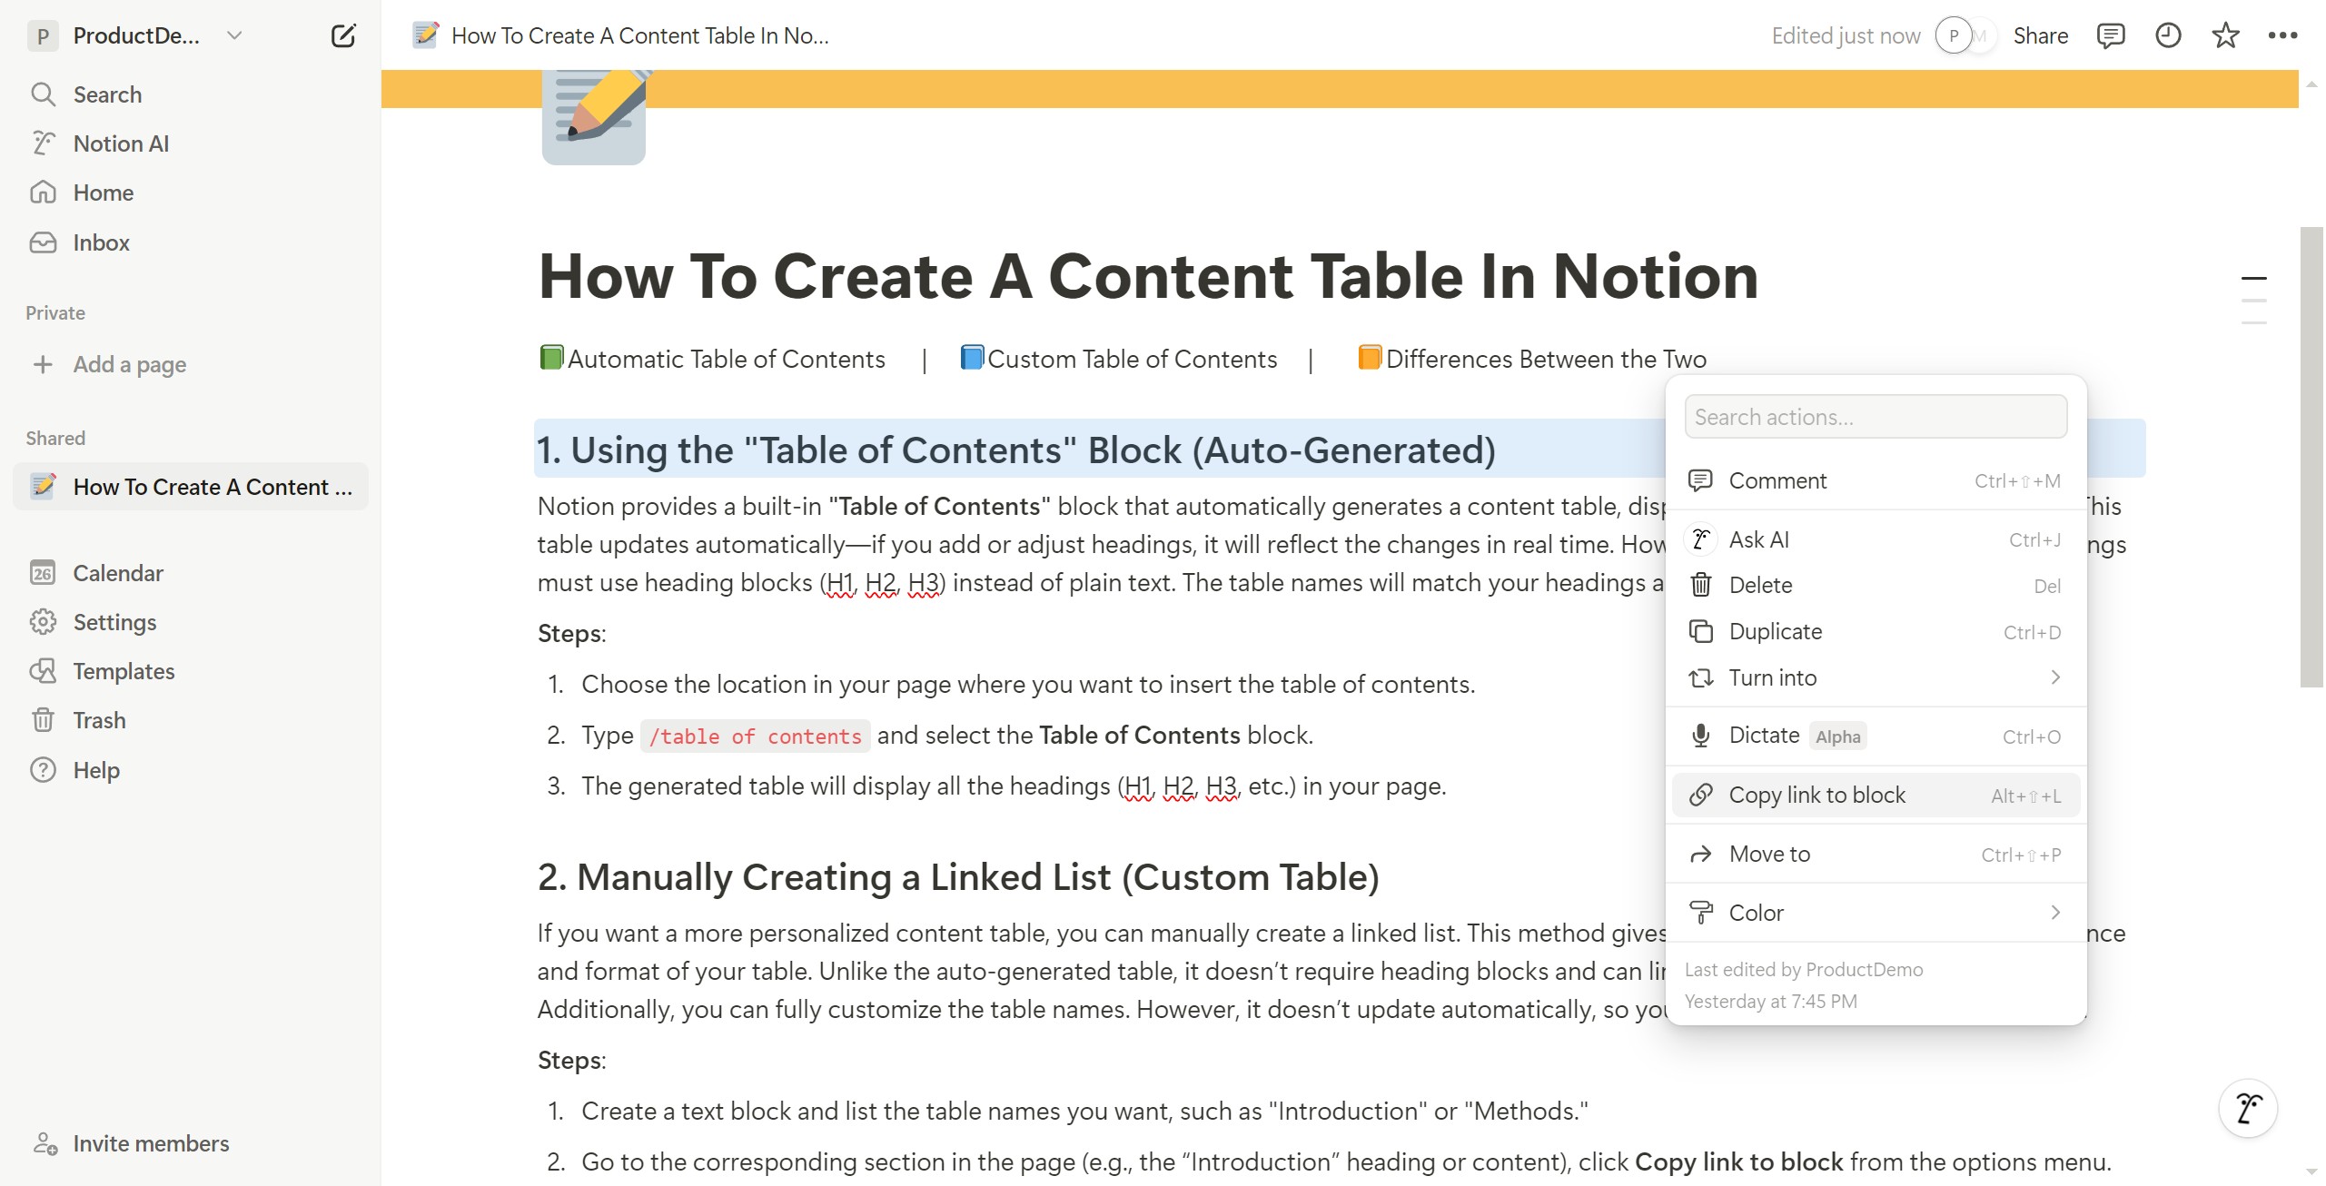Click the vertical page scrollbar
Screen dimensions: 2326x1186
pos(2311,457)
